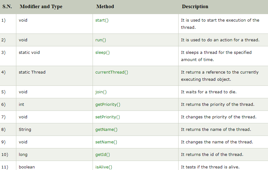Screen dimensions: 268x170
Task: Click the 'long' type cell
Action: coord(23,155)
